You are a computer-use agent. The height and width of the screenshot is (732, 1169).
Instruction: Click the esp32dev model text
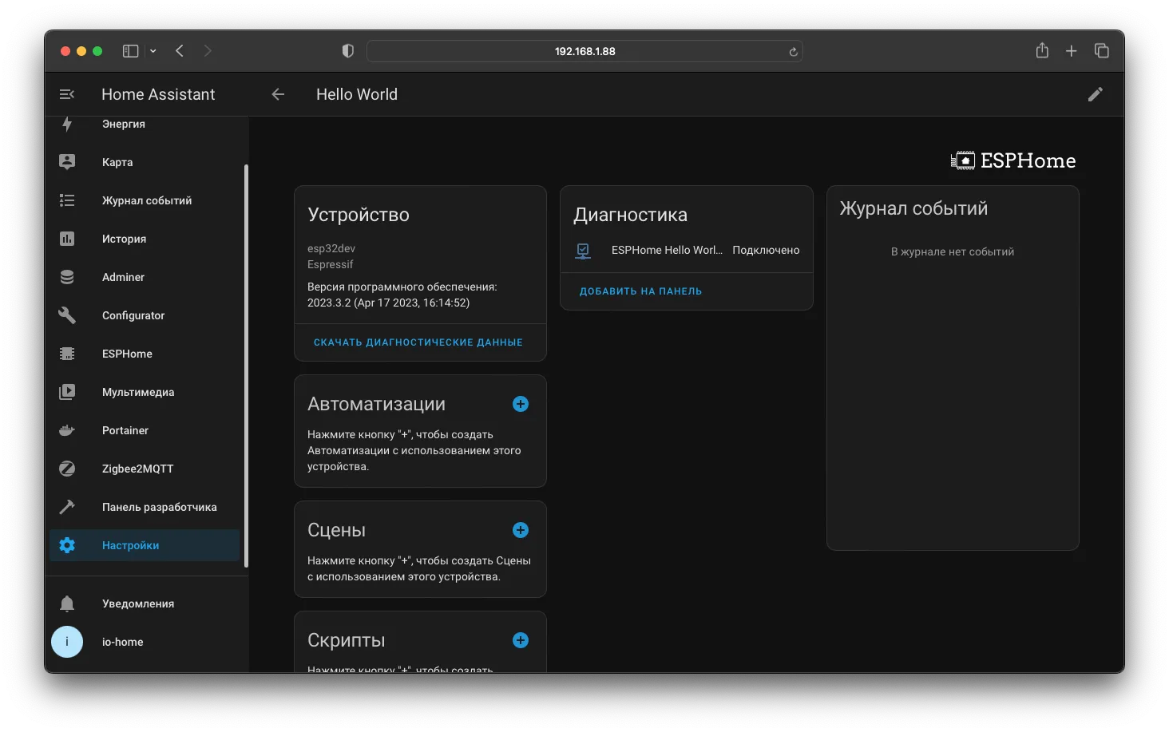point(331,248)
